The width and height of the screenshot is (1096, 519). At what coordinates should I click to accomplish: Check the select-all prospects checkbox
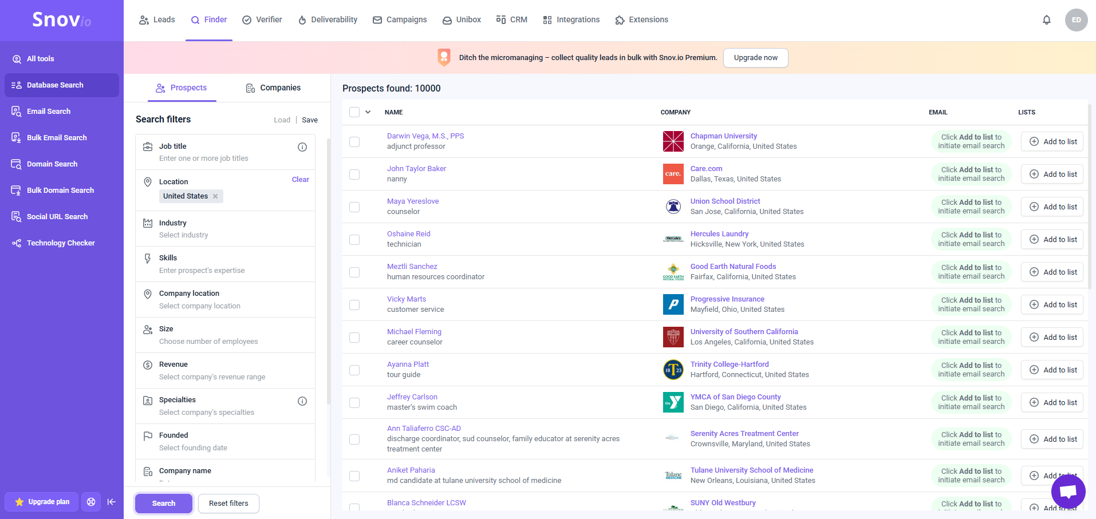tap(354, 112)
